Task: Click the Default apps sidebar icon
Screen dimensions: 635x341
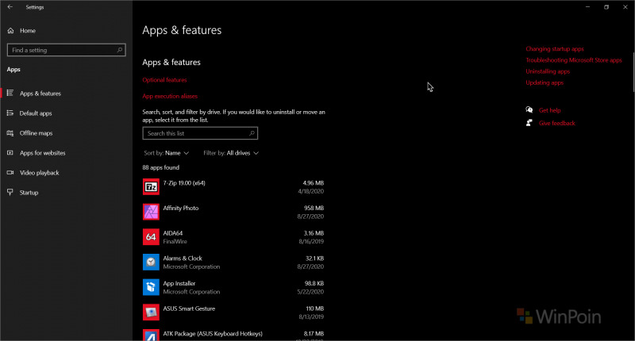Action: [10, 113]
